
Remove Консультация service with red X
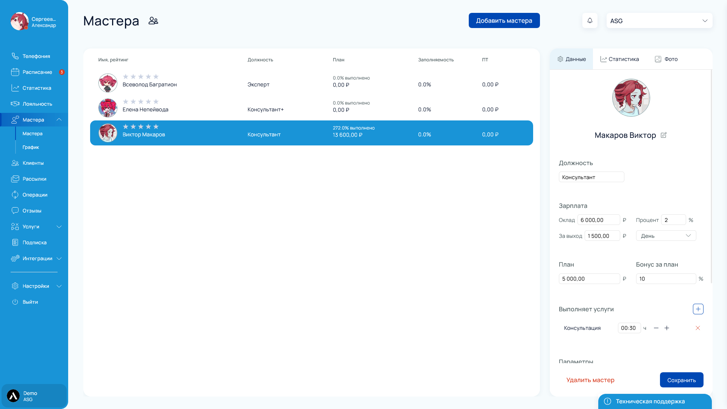[697, 328]
